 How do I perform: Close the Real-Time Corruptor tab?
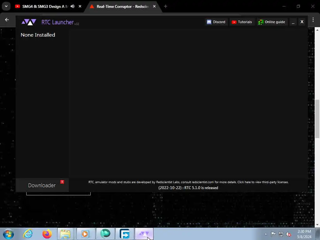[154, 6]
